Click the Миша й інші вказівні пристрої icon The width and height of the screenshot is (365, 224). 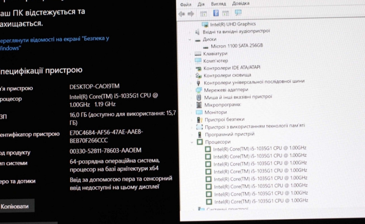pos(199,97)
